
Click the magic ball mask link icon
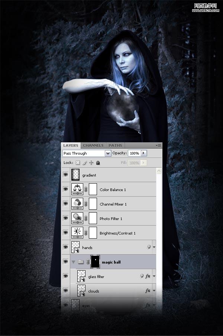88,262
